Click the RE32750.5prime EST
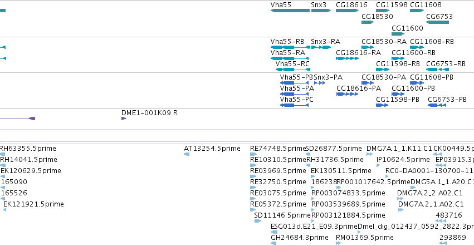Viewport: 474px width, 246px height. 253,188
